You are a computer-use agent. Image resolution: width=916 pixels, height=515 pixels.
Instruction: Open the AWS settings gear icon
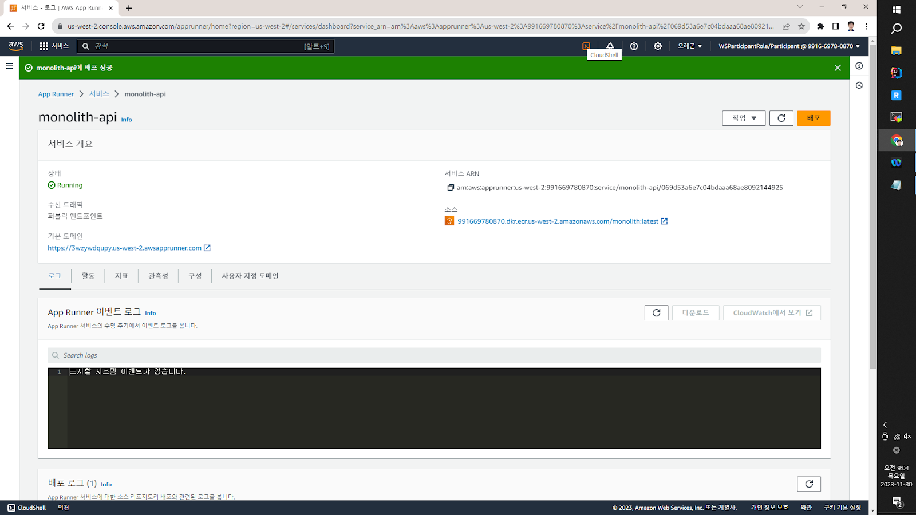pyautogui.click(x=658, y=46)
